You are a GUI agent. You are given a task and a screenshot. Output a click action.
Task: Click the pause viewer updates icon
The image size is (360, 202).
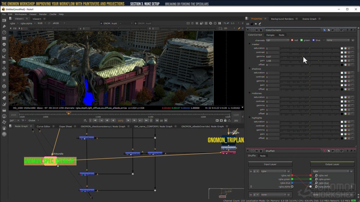pyautogui.click(x=220, y=23)
